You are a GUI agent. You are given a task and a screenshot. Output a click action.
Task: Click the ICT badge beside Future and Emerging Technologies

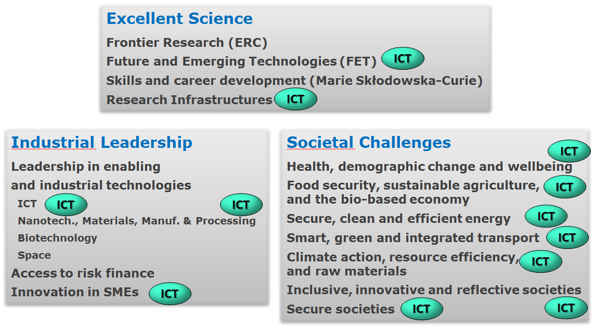click(x=403, y=58)
